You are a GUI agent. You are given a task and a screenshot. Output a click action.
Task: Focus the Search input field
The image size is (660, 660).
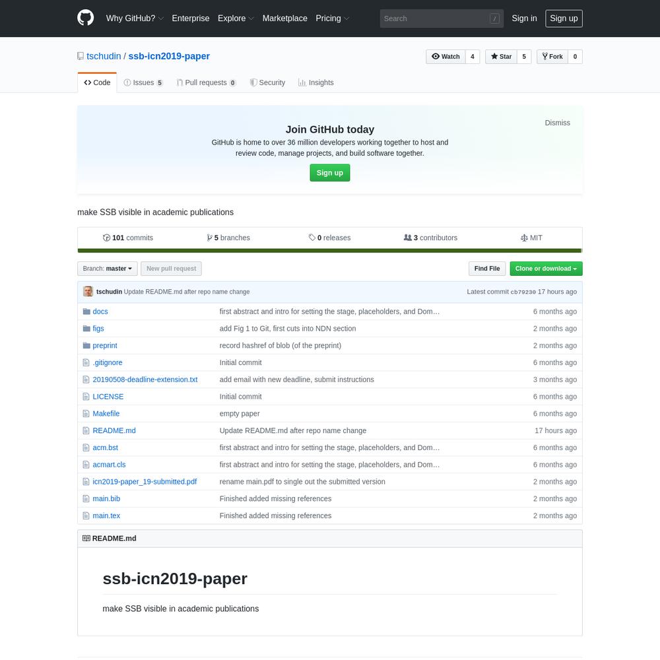[442, 18]
